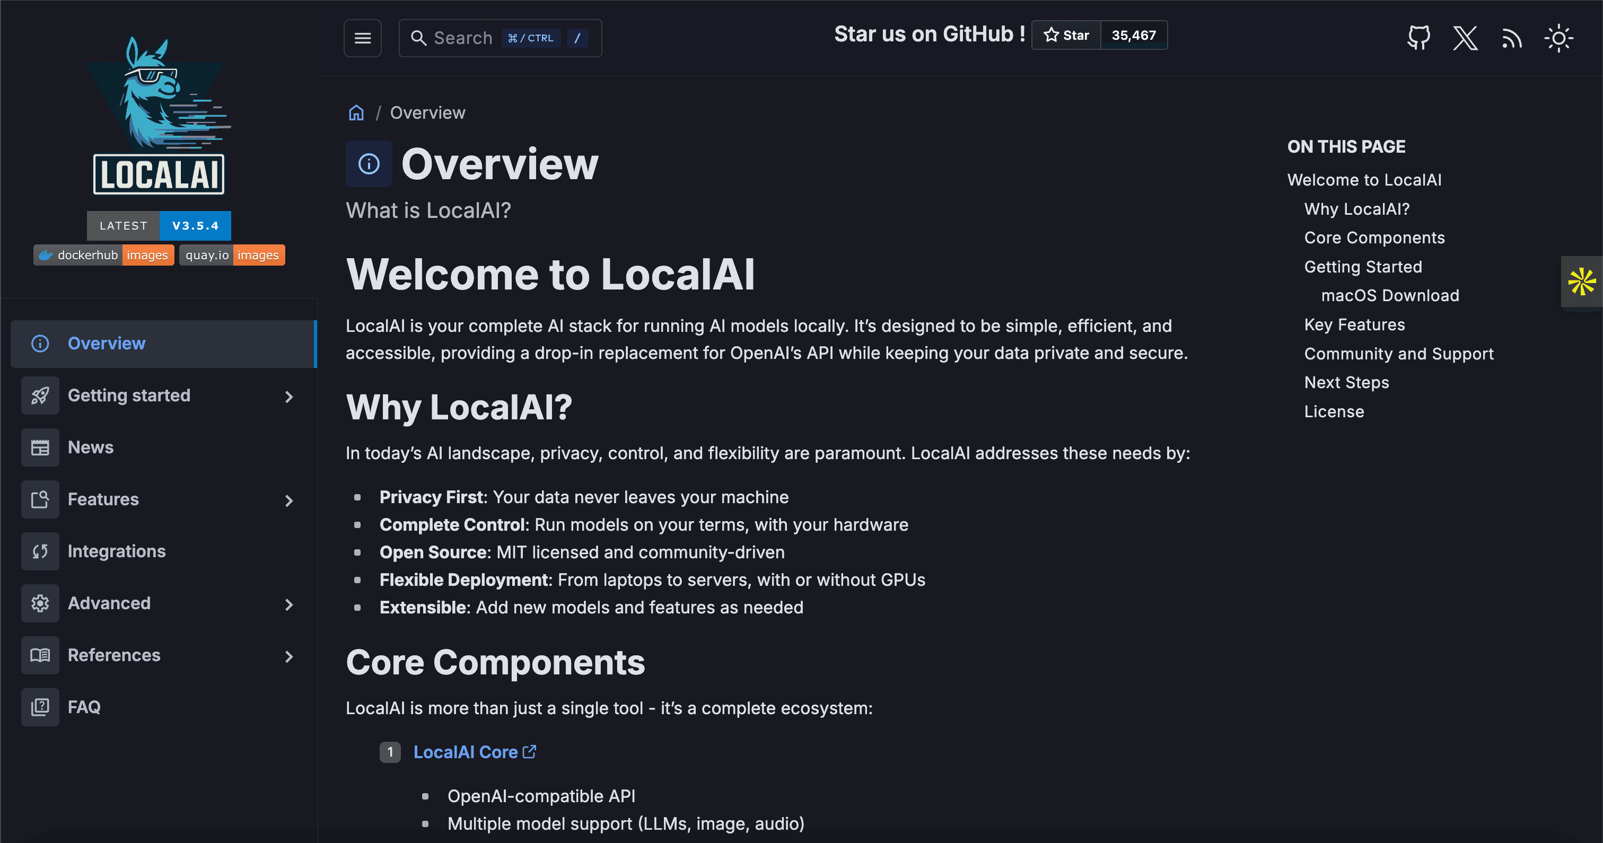The width and height of the screenshot is (1603, 843).
Task: Click the News newspaper icon
Action: [40, 447]
